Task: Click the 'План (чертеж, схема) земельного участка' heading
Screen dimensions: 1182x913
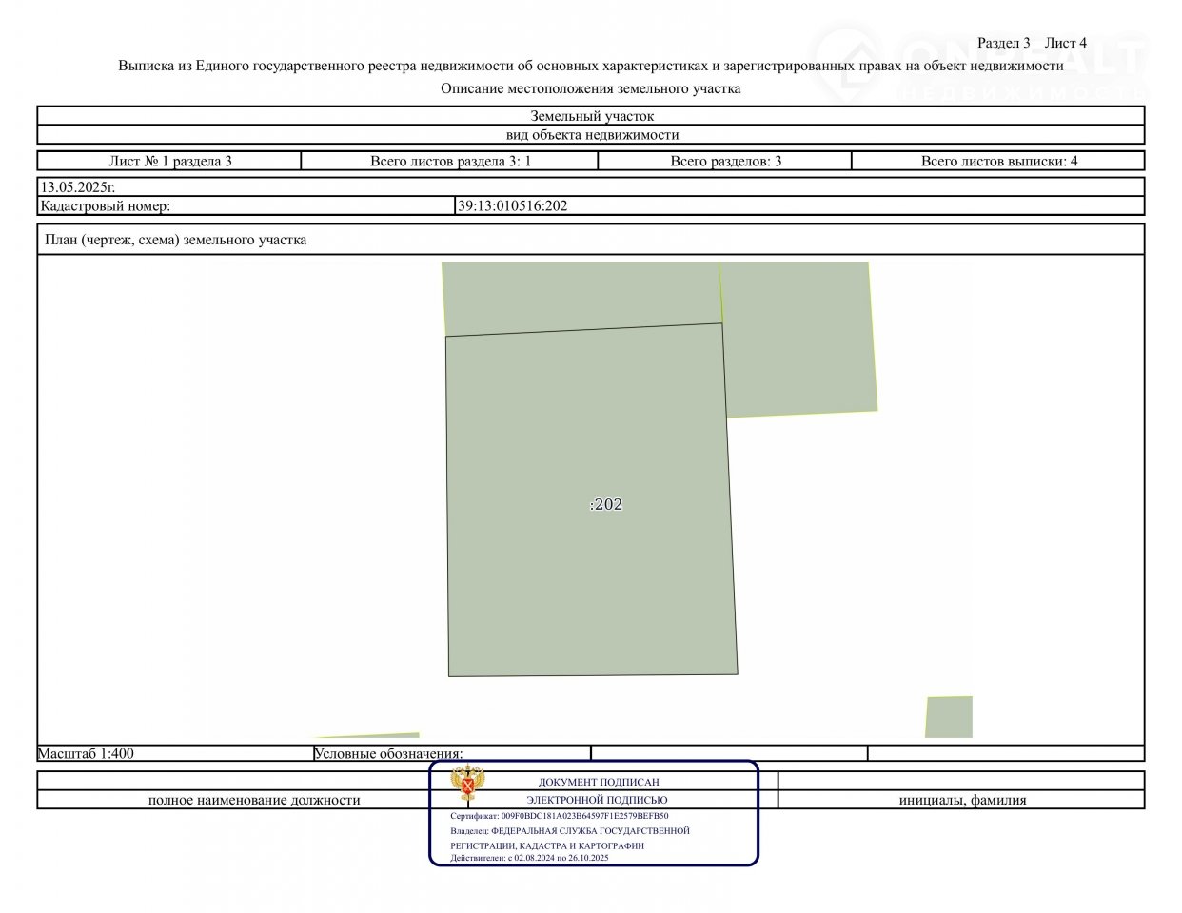Action: tap(176, 240)
